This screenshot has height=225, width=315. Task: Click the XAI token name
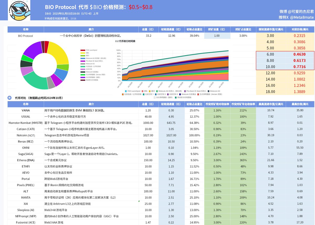click(26, 204)
